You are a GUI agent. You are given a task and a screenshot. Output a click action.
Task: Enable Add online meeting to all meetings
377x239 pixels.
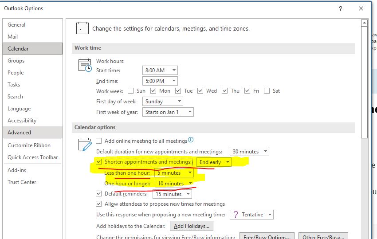(x=98, y=141)
